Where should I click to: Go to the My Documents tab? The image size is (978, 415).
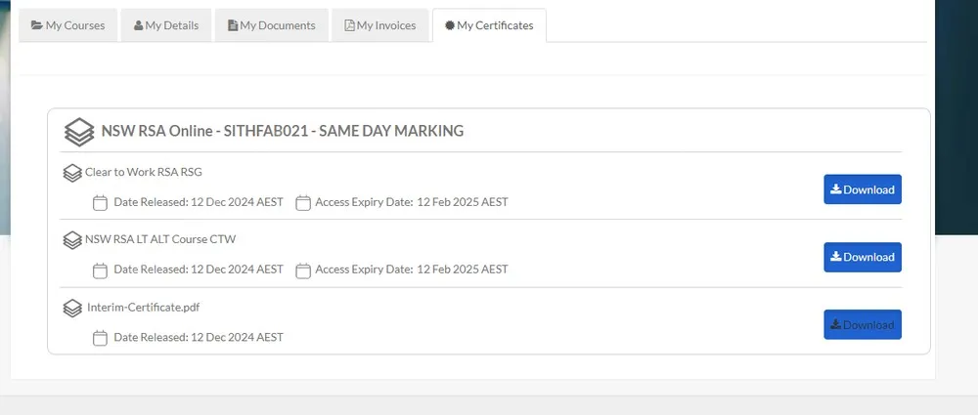pos(271,25)
